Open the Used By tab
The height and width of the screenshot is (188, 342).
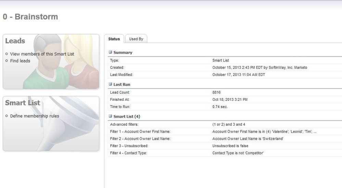tap(136, 39)
